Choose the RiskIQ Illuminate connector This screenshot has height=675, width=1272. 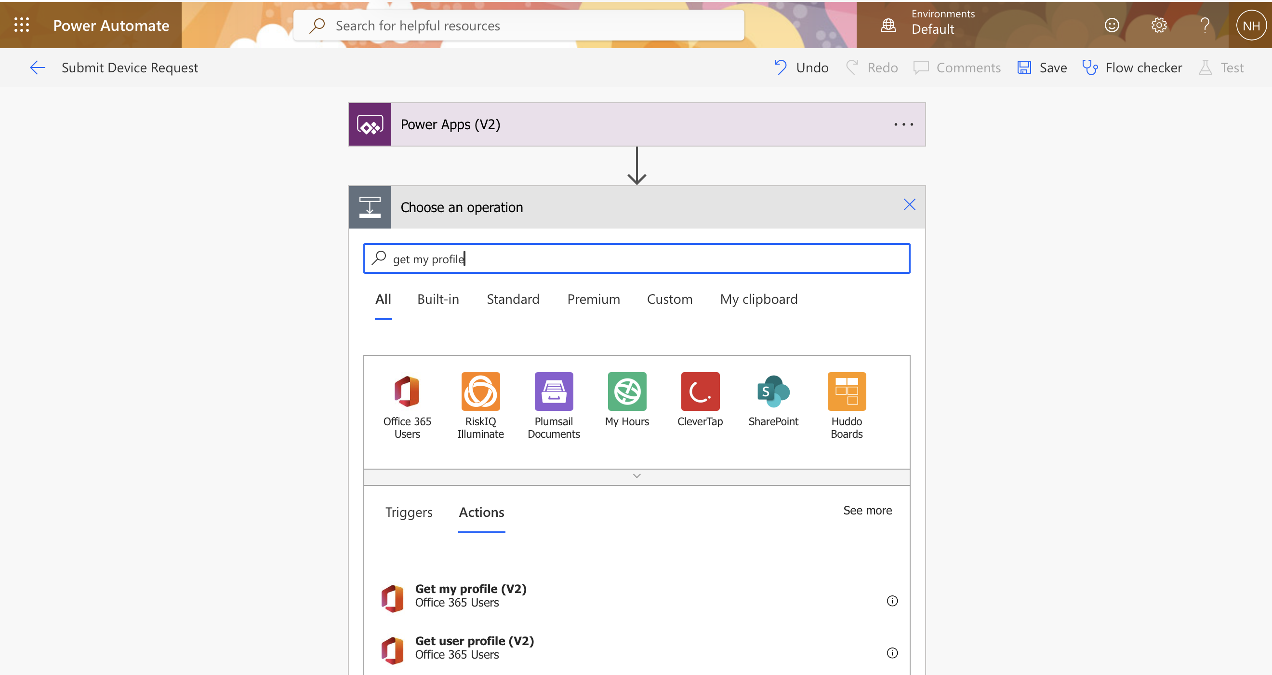coord(480,405)
